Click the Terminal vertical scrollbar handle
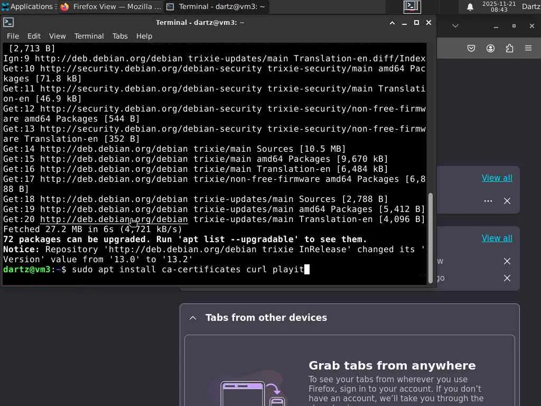The width and height of the screenshot is (541, 406). pos(430,238)
